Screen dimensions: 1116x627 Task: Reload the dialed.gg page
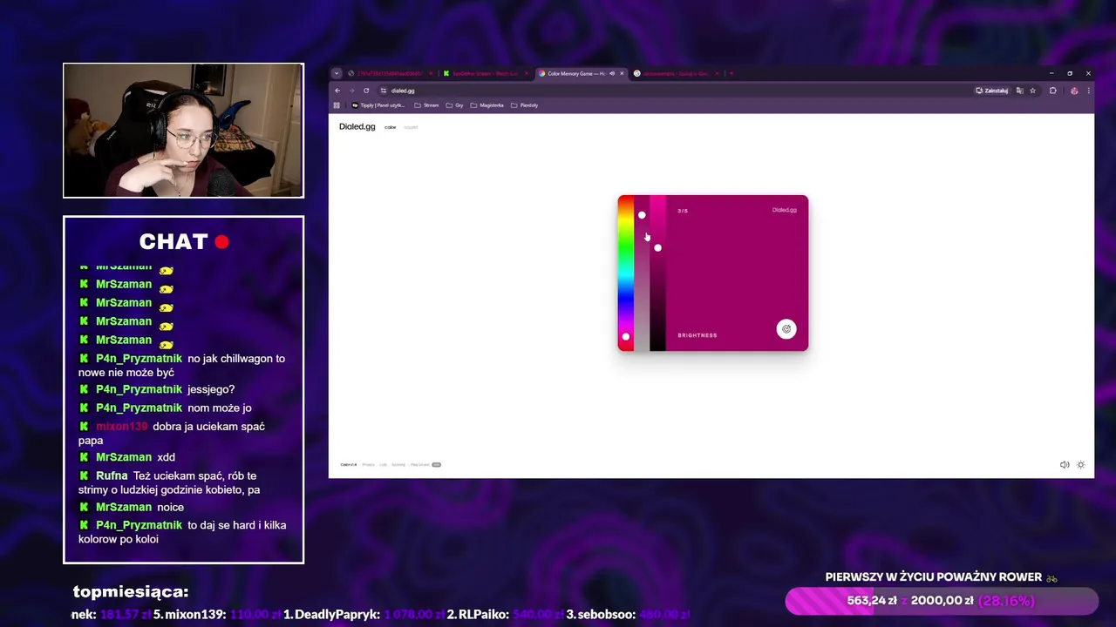(x=366, y=91)
